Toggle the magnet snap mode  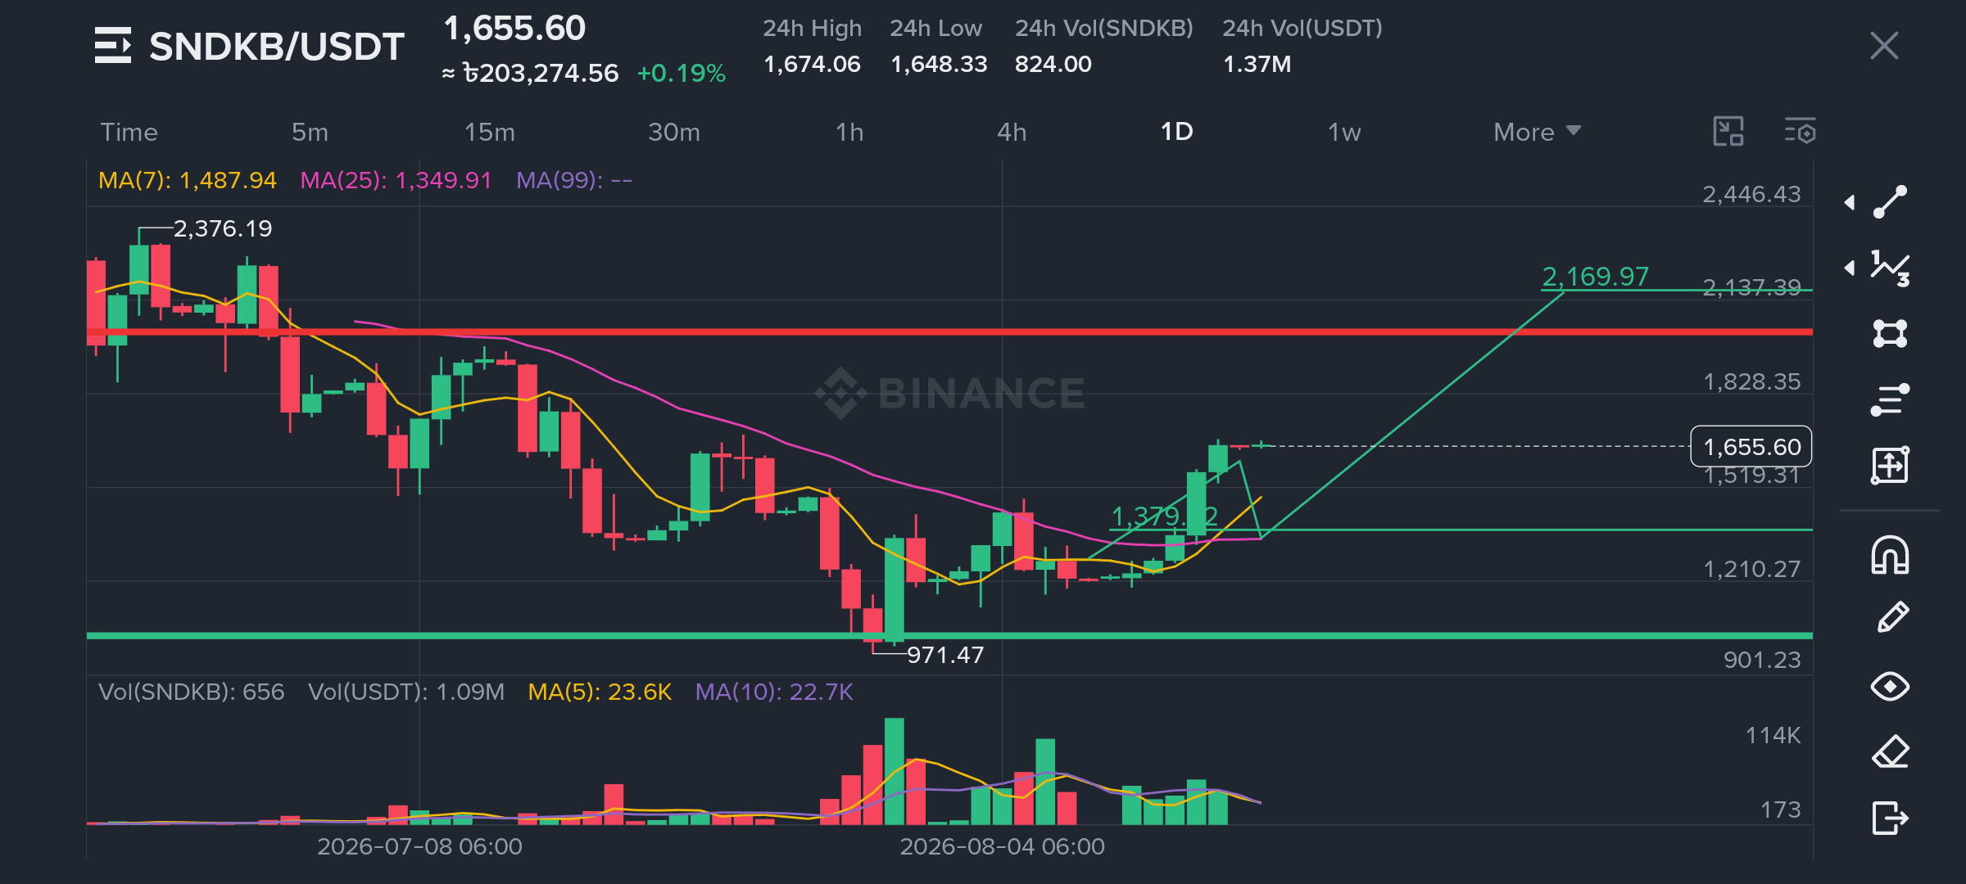pyautogui.click(x=1890, y=555)
